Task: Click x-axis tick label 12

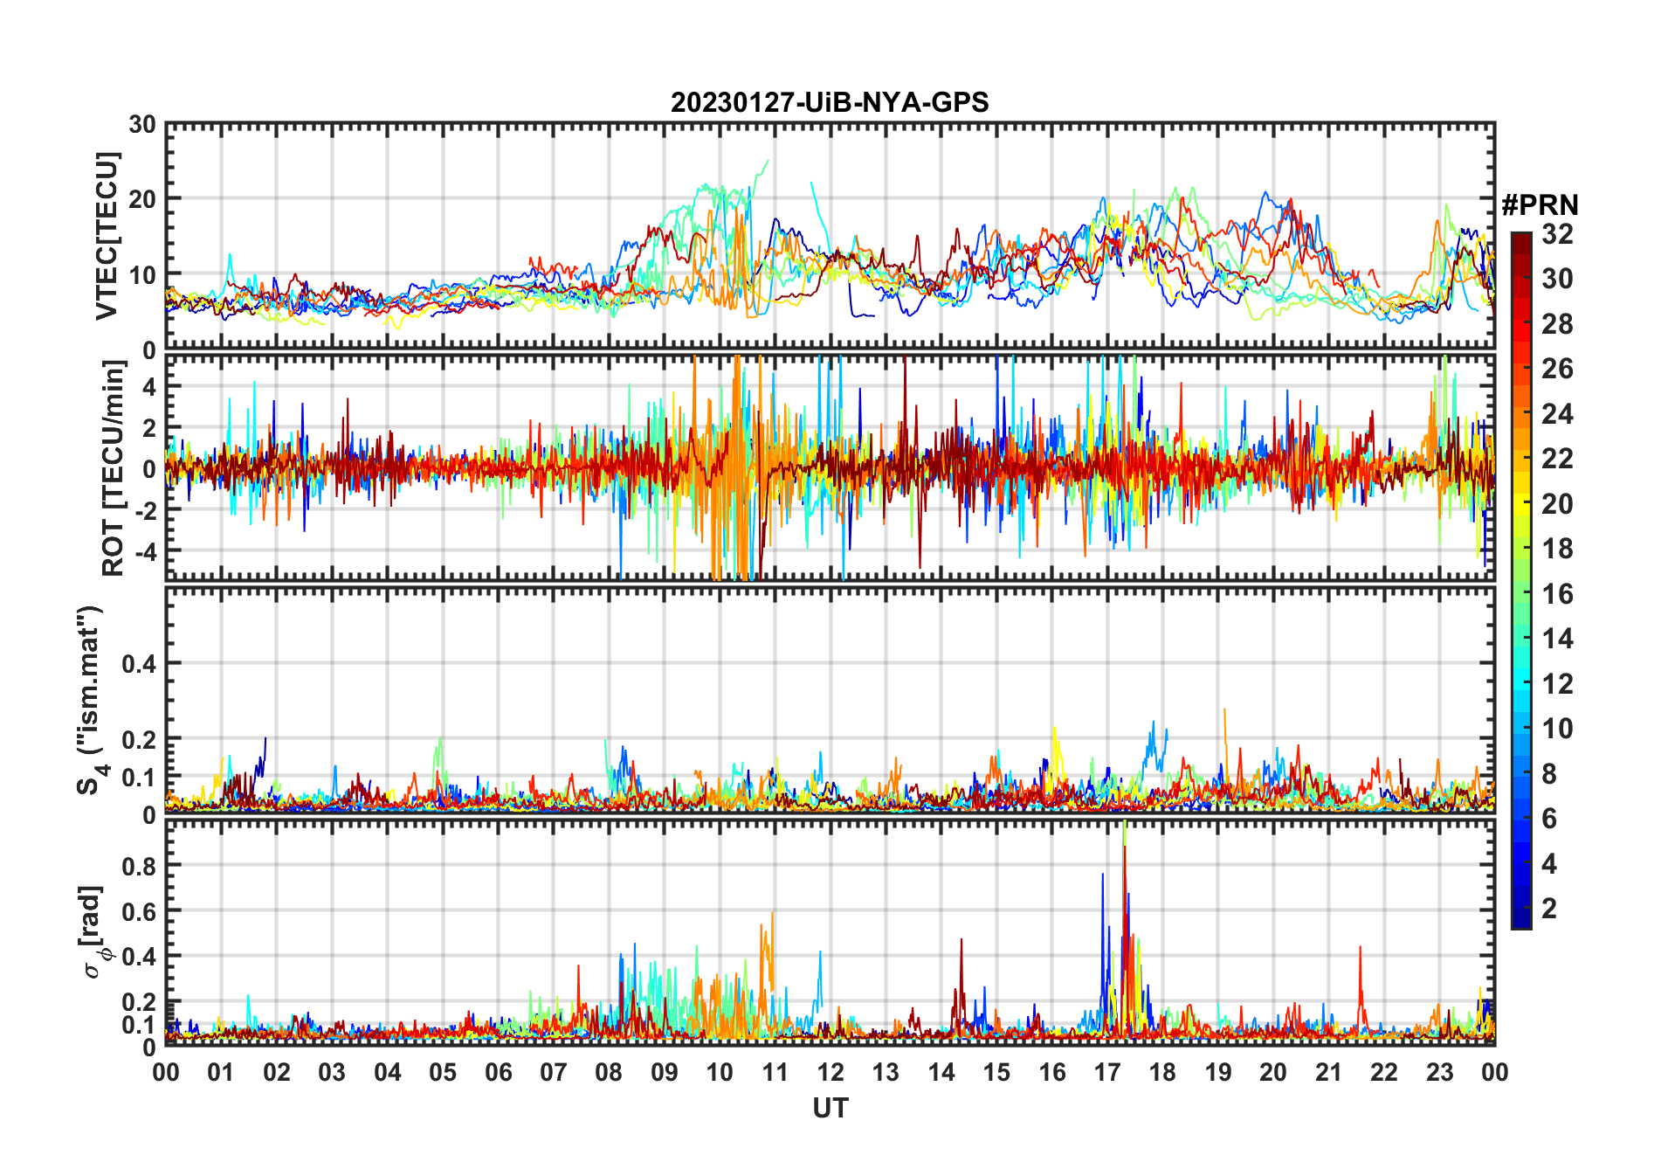Action: pyautogui.click(x=830, y=1072)
